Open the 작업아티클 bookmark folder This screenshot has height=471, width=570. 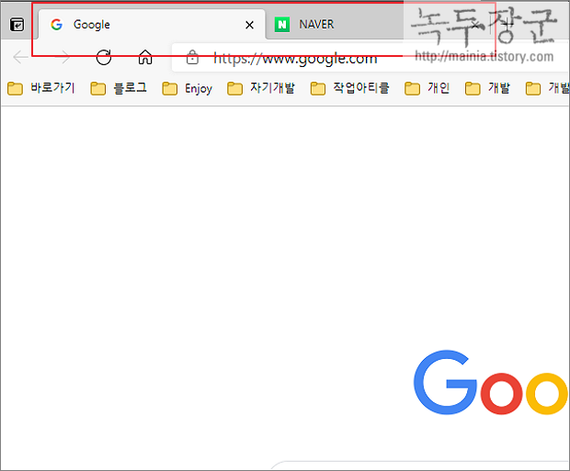pyautogui.click(x=349, y=88)
